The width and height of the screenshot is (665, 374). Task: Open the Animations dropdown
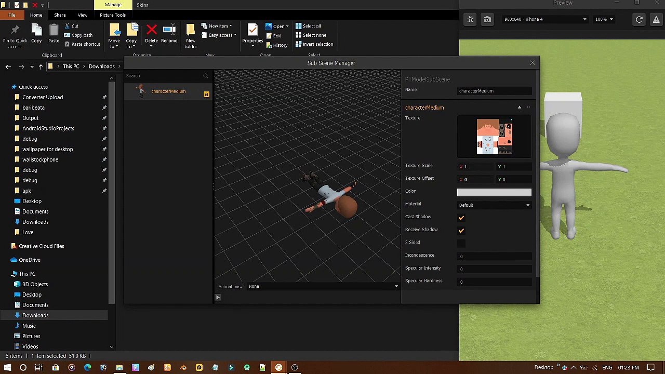[x=323, y=286]
